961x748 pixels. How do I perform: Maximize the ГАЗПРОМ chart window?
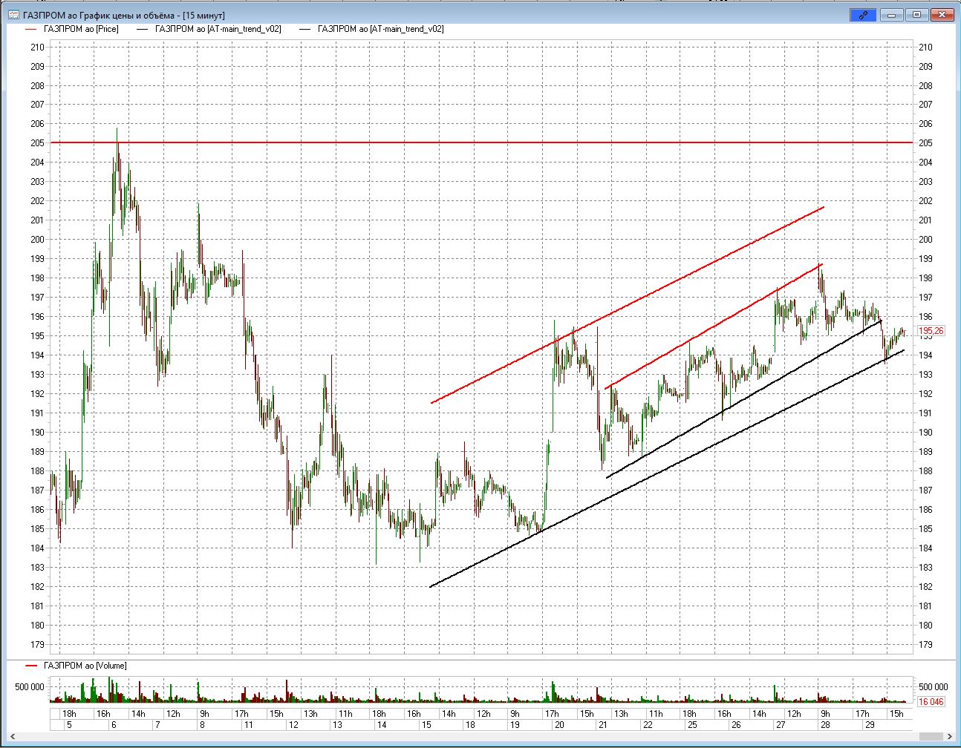(916, 15)
